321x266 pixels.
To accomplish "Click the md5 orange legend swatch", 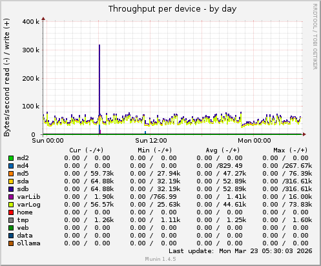I will pos(11,174).
